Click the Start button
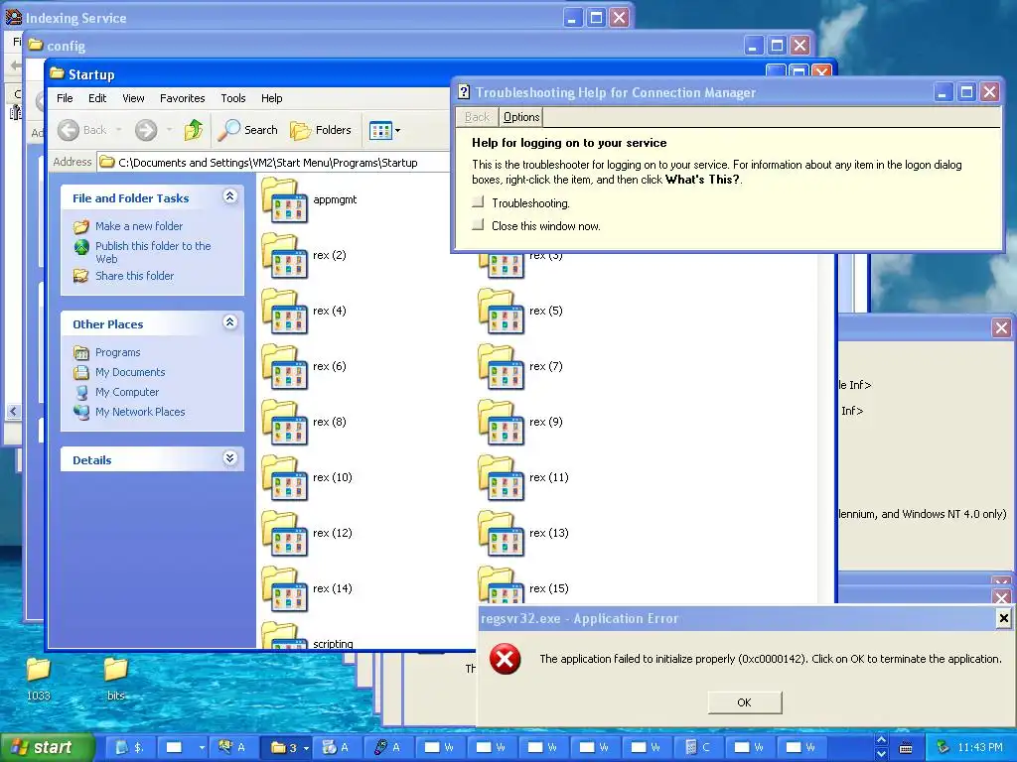The image size is (1017, 762). tap(46, 747)
